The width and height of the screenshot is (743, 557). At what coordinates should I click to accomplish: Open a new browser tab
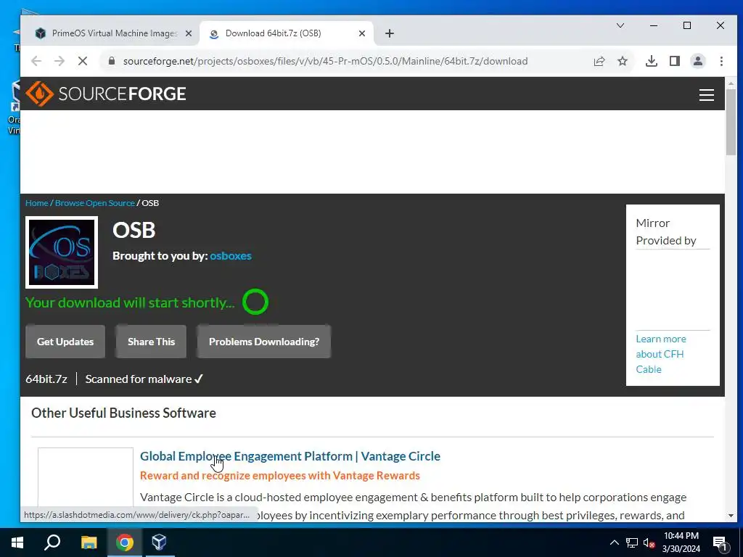click(x=390, y=33)
